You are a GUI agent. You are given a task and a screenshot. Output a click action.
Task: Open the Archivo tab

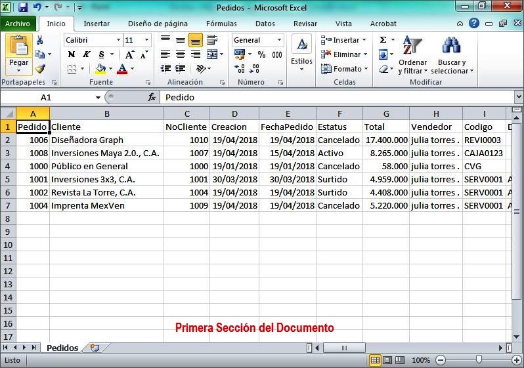click(18, 24)
